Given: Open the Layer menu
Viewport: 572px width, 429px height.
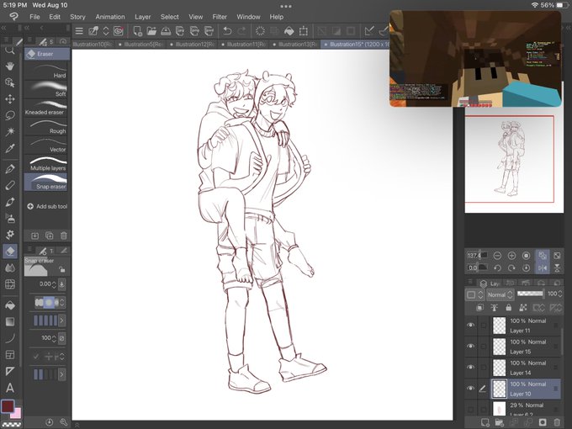Looking at the screenshot, I should (x=143, y=17).
